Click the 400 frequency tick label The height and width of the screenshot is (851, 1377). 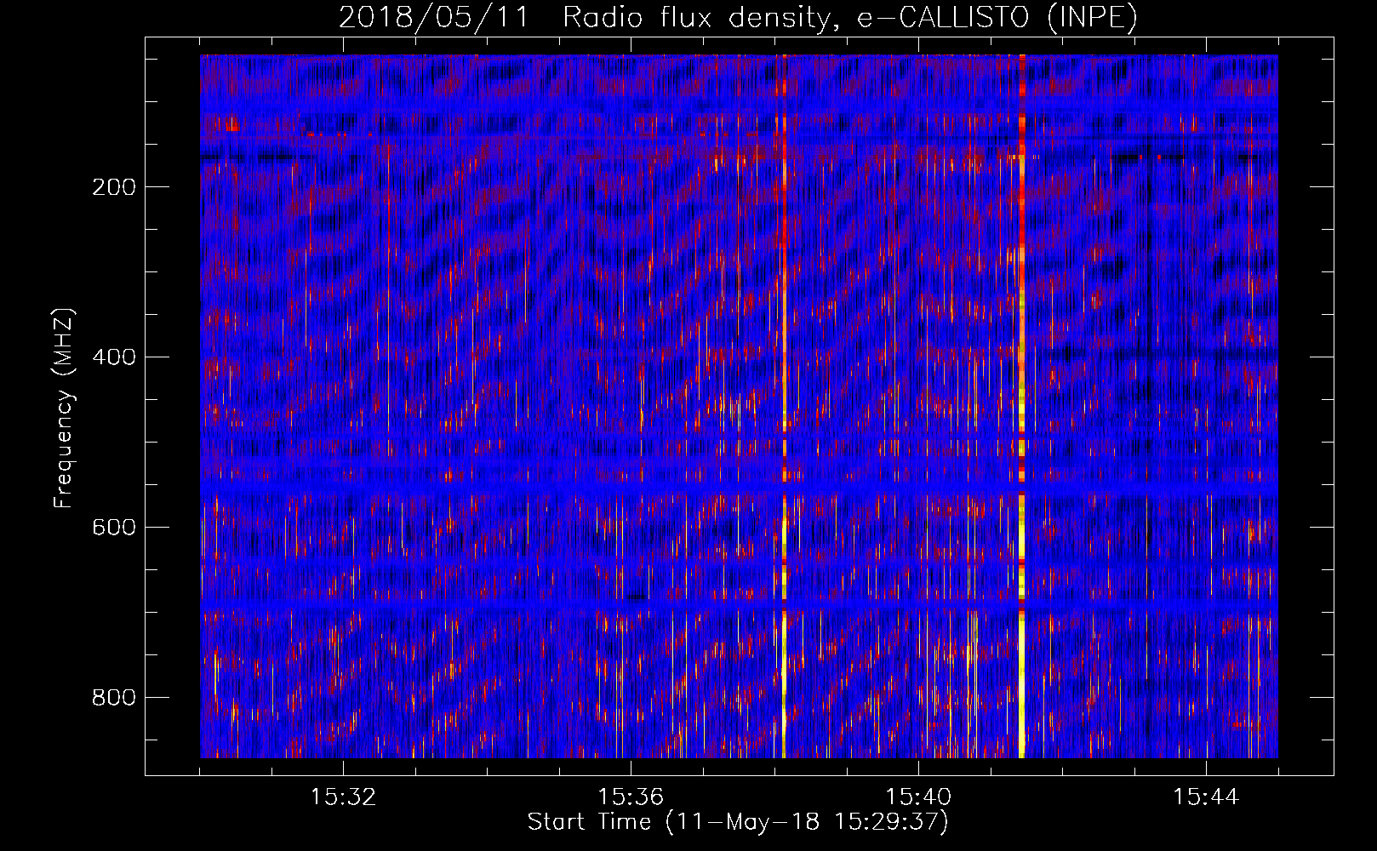[x=114, y=357]
